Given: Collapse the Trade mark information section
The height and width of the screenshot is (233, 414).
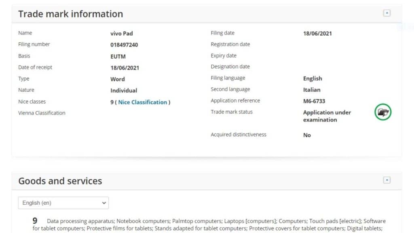Looking at the screenshot, I should click(387, 13).
